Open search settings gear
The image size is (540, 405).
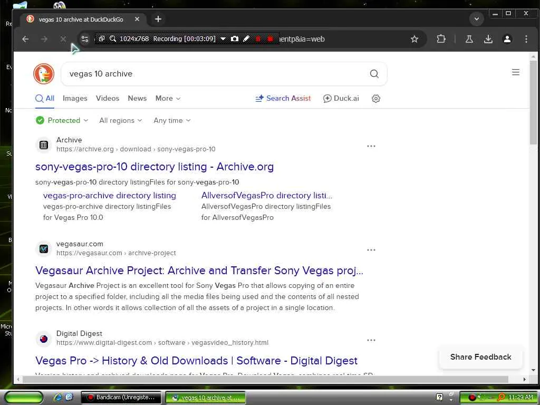pyautogui.click(x=375, y=99)
